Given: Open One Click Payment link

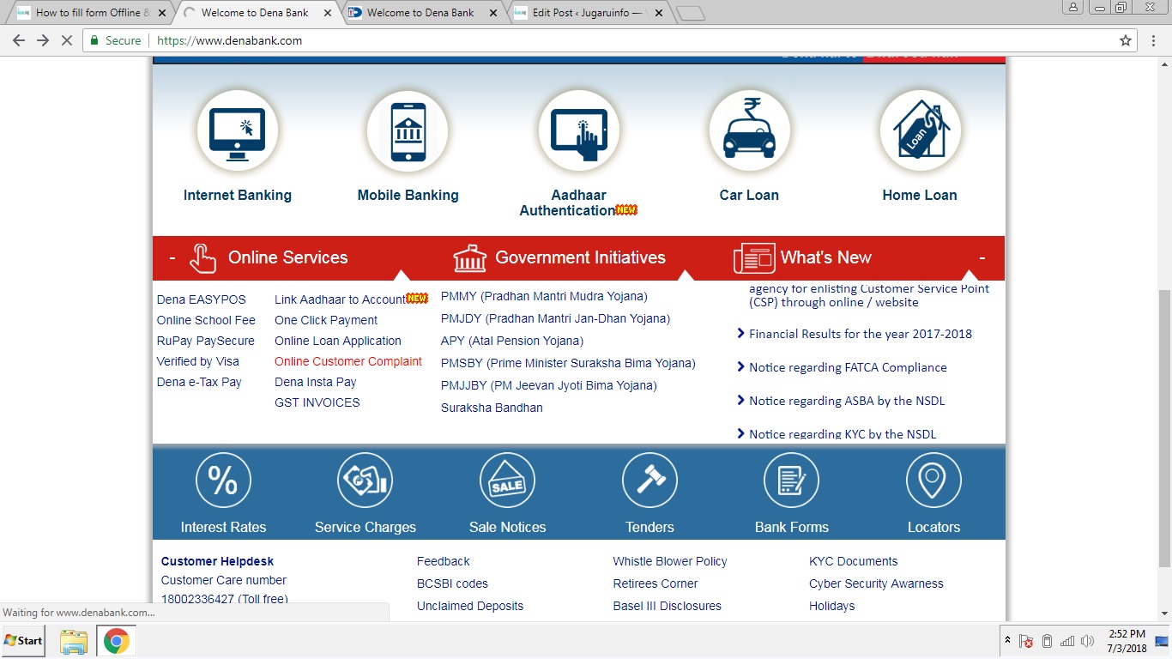Looking at the screenshot, I should coord(326,320).
